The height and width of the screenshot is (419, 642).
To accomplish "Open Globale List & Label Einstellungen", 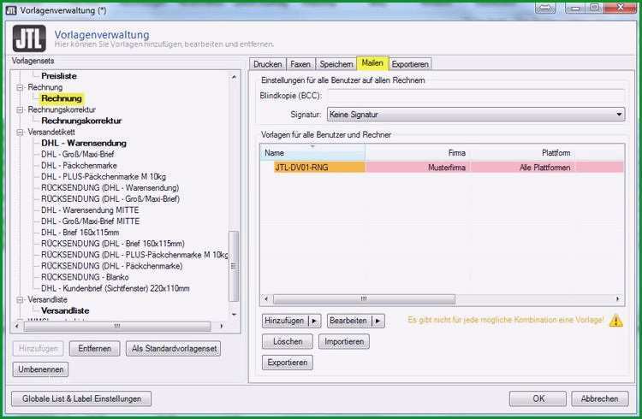I will pos(81,398).
